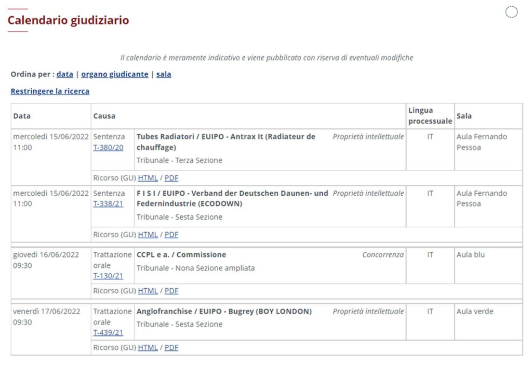Screen dimensions: 532x366
Task: Open PDF ricorso for BOY LONDON case
Action: tap(171, 348)
